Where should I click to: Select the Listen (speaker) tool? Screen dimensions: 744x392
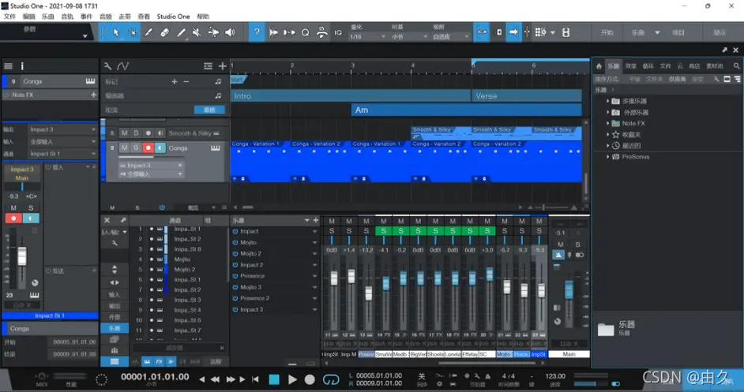[x=230, y=32]
